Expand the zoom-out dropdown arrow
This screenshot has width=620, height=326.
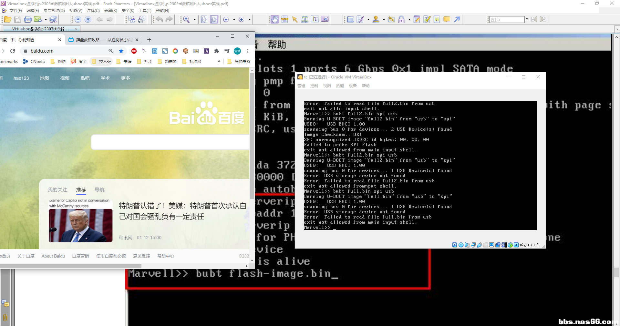234,20
